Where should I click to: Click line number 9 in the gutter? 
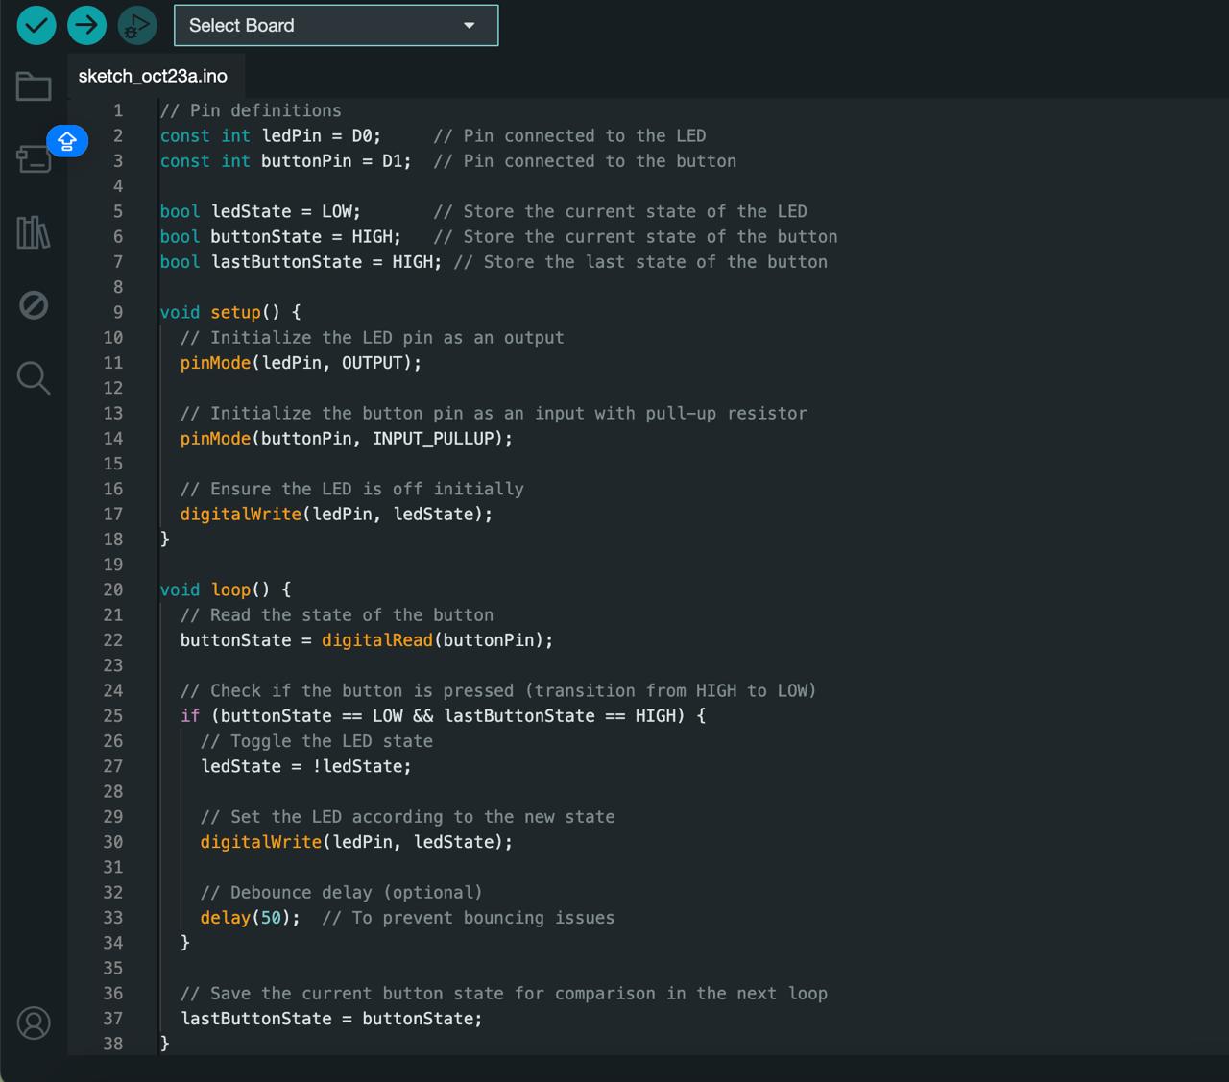coord(117,312)
